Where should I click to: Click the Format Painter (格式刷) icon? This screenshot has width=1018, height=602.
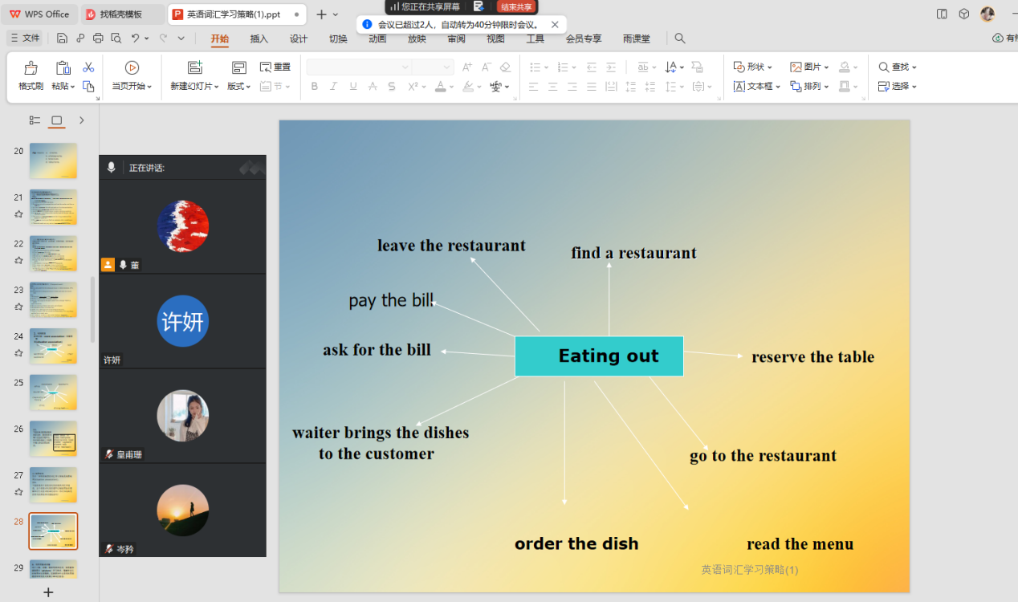pyautogui.click(x=31, y=76)
